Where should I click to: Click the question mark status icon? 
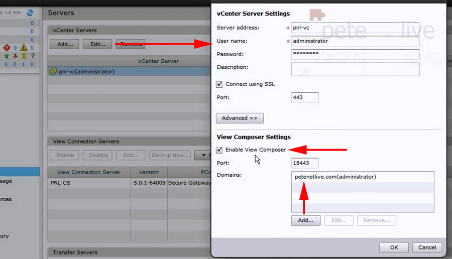[33, 56]
